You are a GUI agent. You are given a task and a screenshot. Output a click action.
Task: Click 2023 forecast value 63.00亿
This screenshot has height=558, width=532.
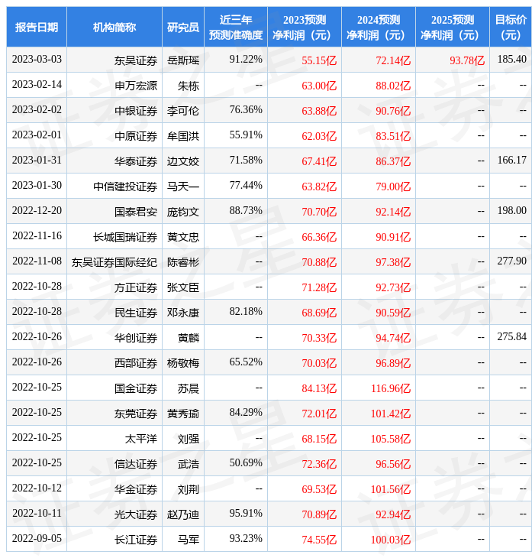[319, 86]
